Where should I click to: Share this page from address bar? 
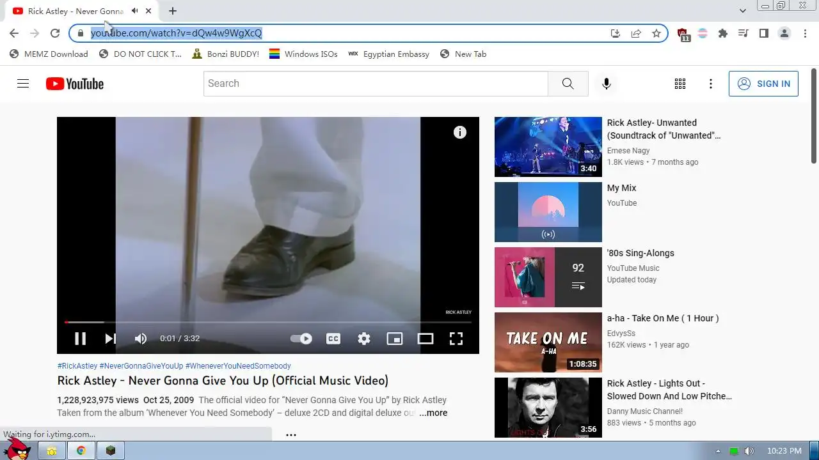(636, 33)
